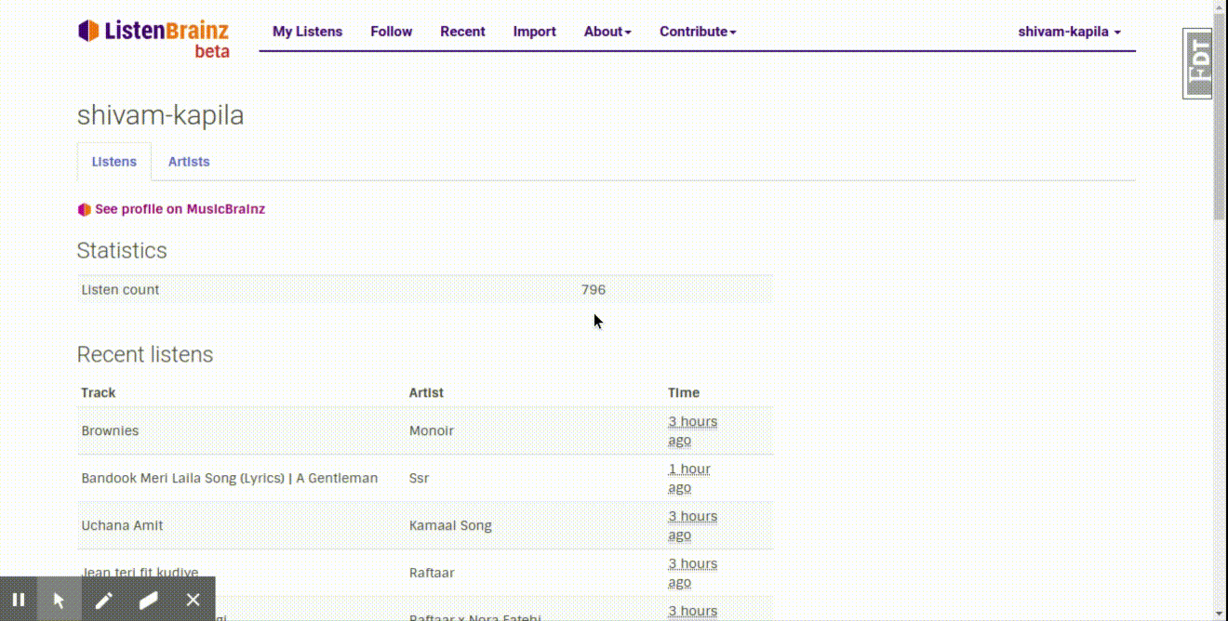Viewport: 1228px width, 621px height.
Task: Open the FDT side panel tab
Action: (x=1198, y=63)
